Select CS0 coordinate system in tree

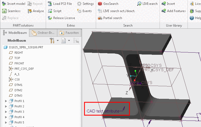click(x=17, y=79)
